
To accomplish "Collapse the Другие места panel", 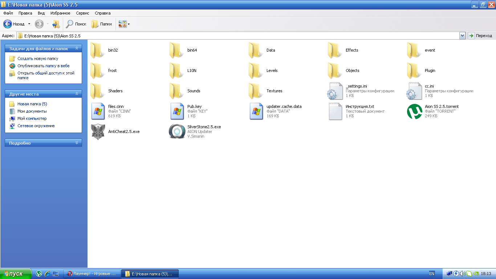I will tap(77, 94).
